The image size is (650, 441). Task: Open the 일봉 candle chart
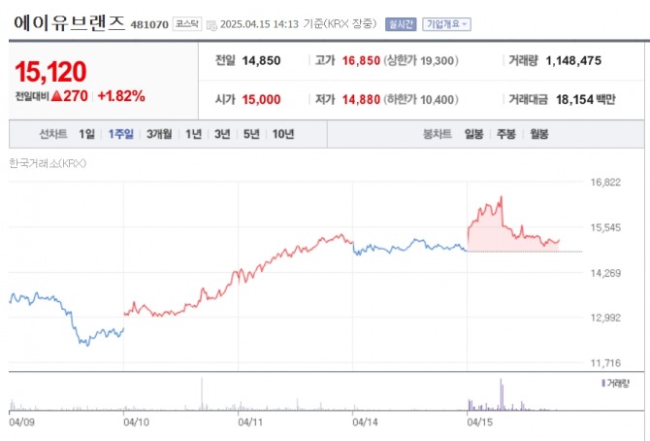point(473,134)
